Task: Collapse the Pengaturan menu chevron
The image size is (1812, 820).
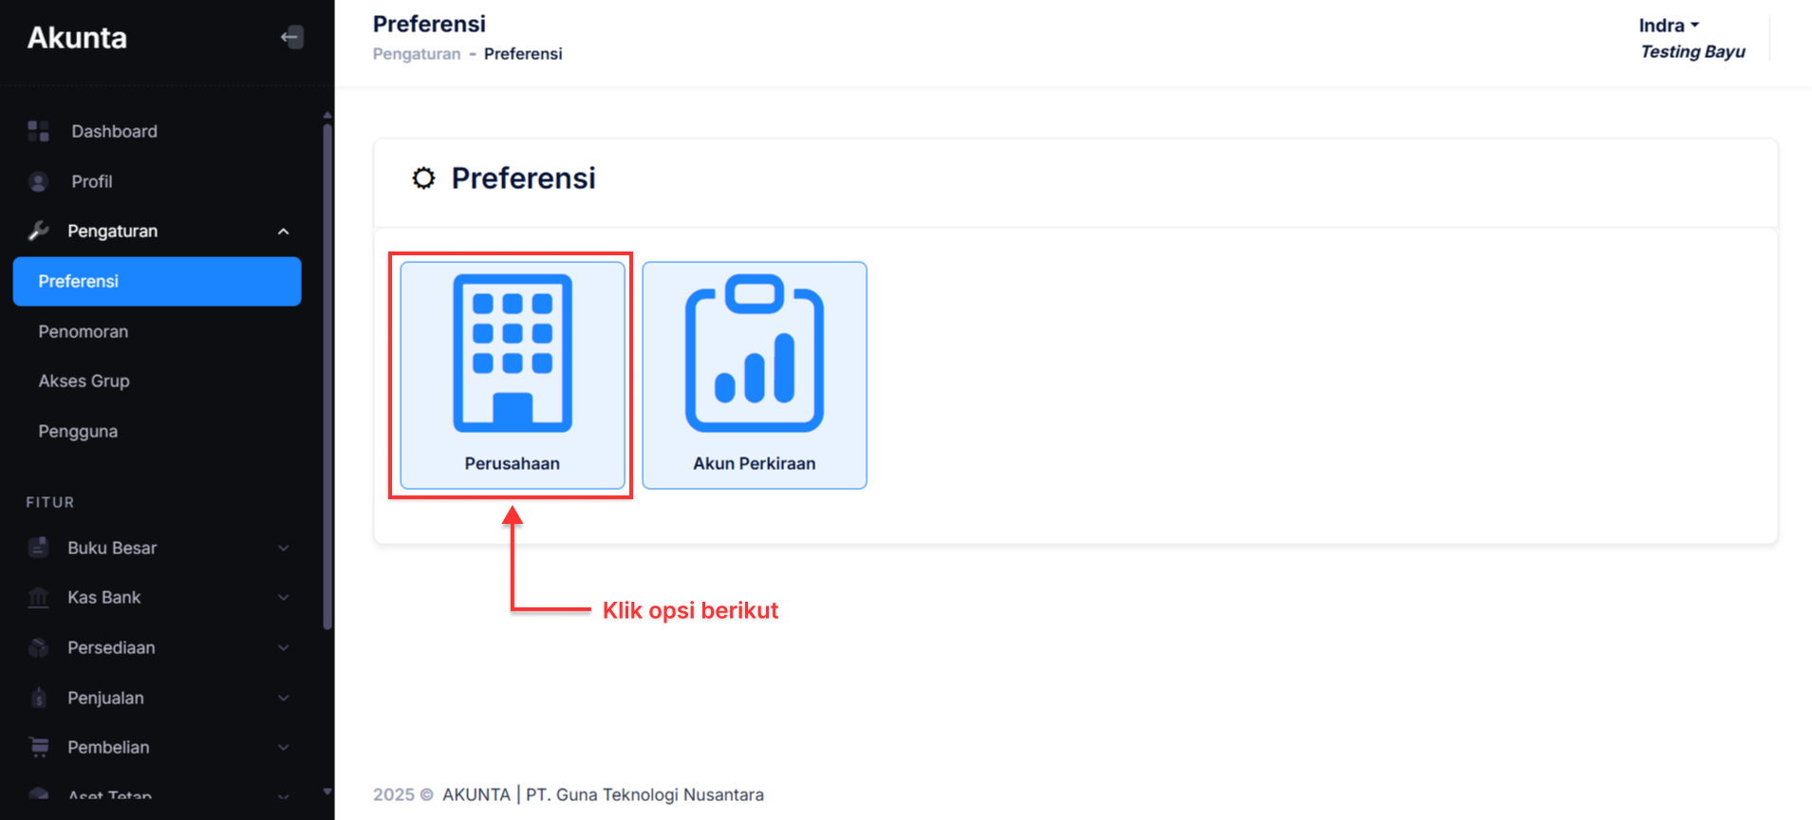Action: pos(283,232)
